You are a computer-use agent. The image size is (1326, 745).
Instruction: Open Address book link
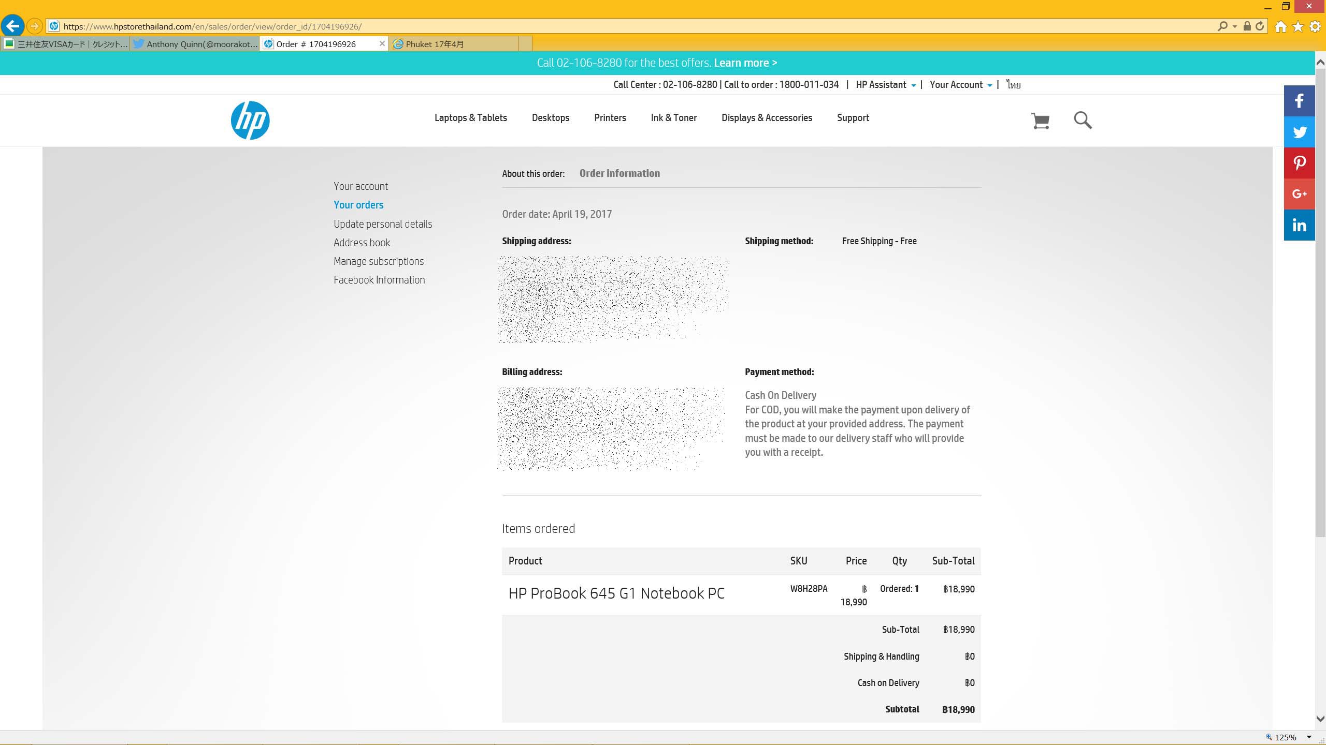click(x=362, y=243)
